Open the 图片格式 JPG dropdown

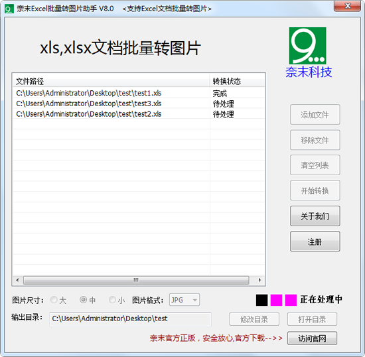pos(184,300)
